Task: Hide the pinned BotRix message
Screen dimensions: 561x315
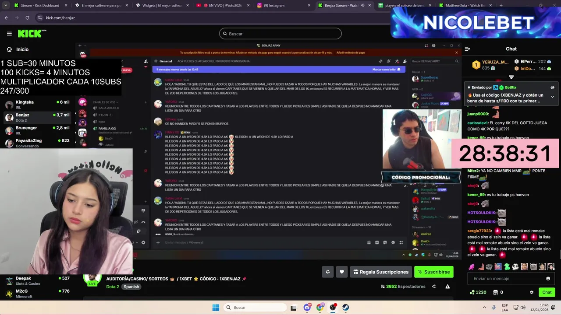Action: (552, 87)
